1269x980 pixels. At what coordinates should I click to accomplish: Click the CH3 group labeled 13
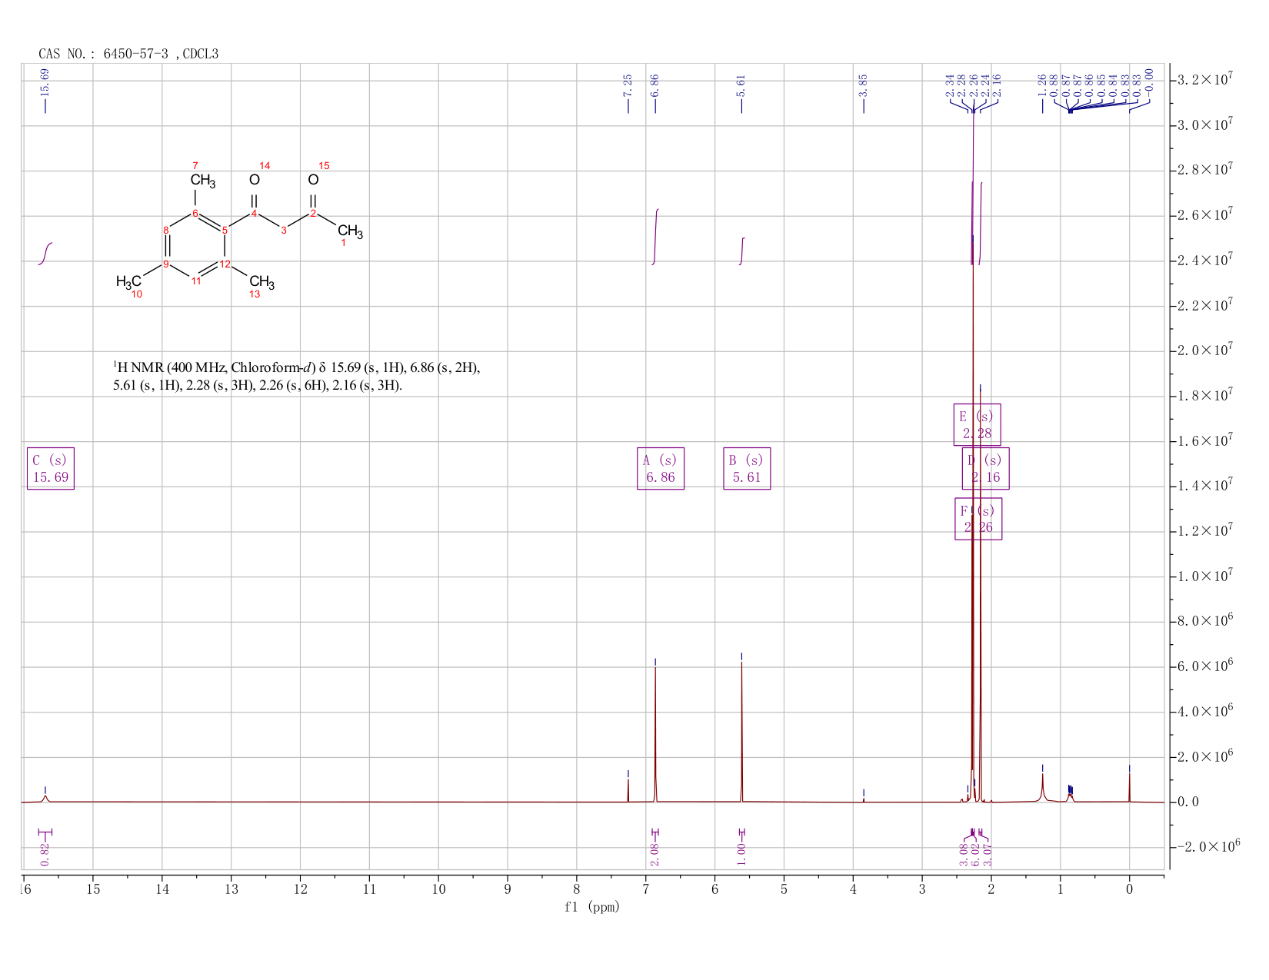point(261,282)
